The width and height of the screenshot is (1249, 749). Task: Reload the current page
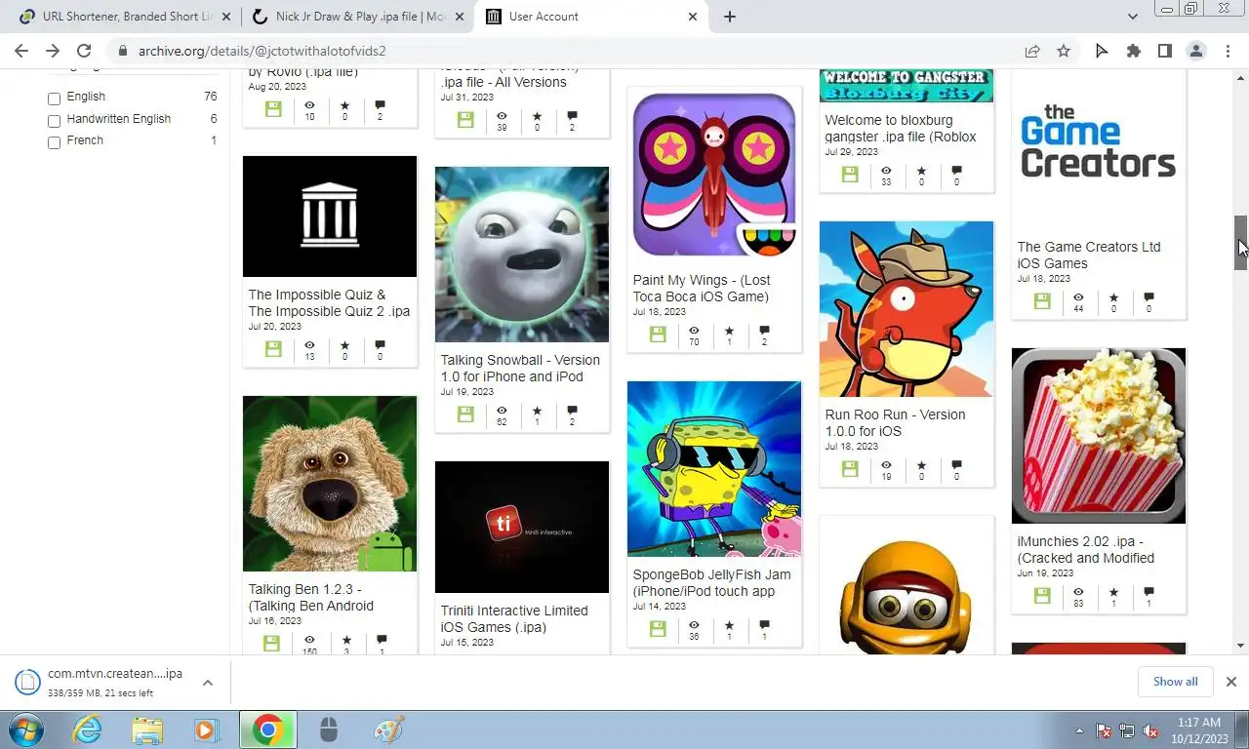coord(84,51)
